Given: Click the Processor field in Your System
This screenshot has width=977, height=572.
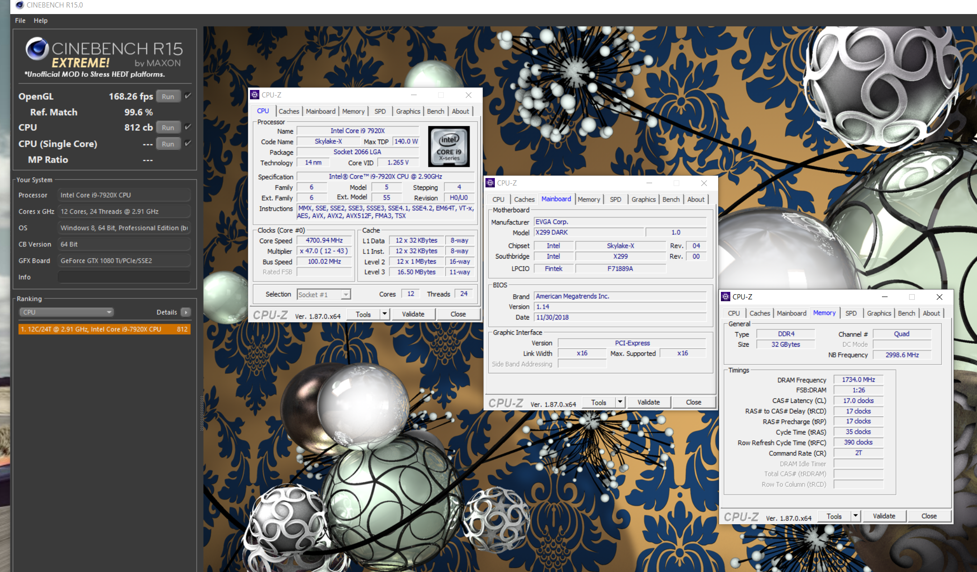Looking at the screenshot, I should 124,195.
